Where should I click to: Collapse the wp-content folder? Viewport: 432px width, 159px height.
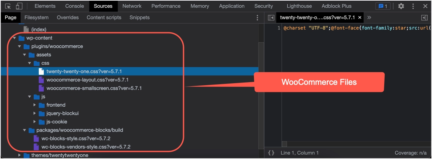(14, 38)
